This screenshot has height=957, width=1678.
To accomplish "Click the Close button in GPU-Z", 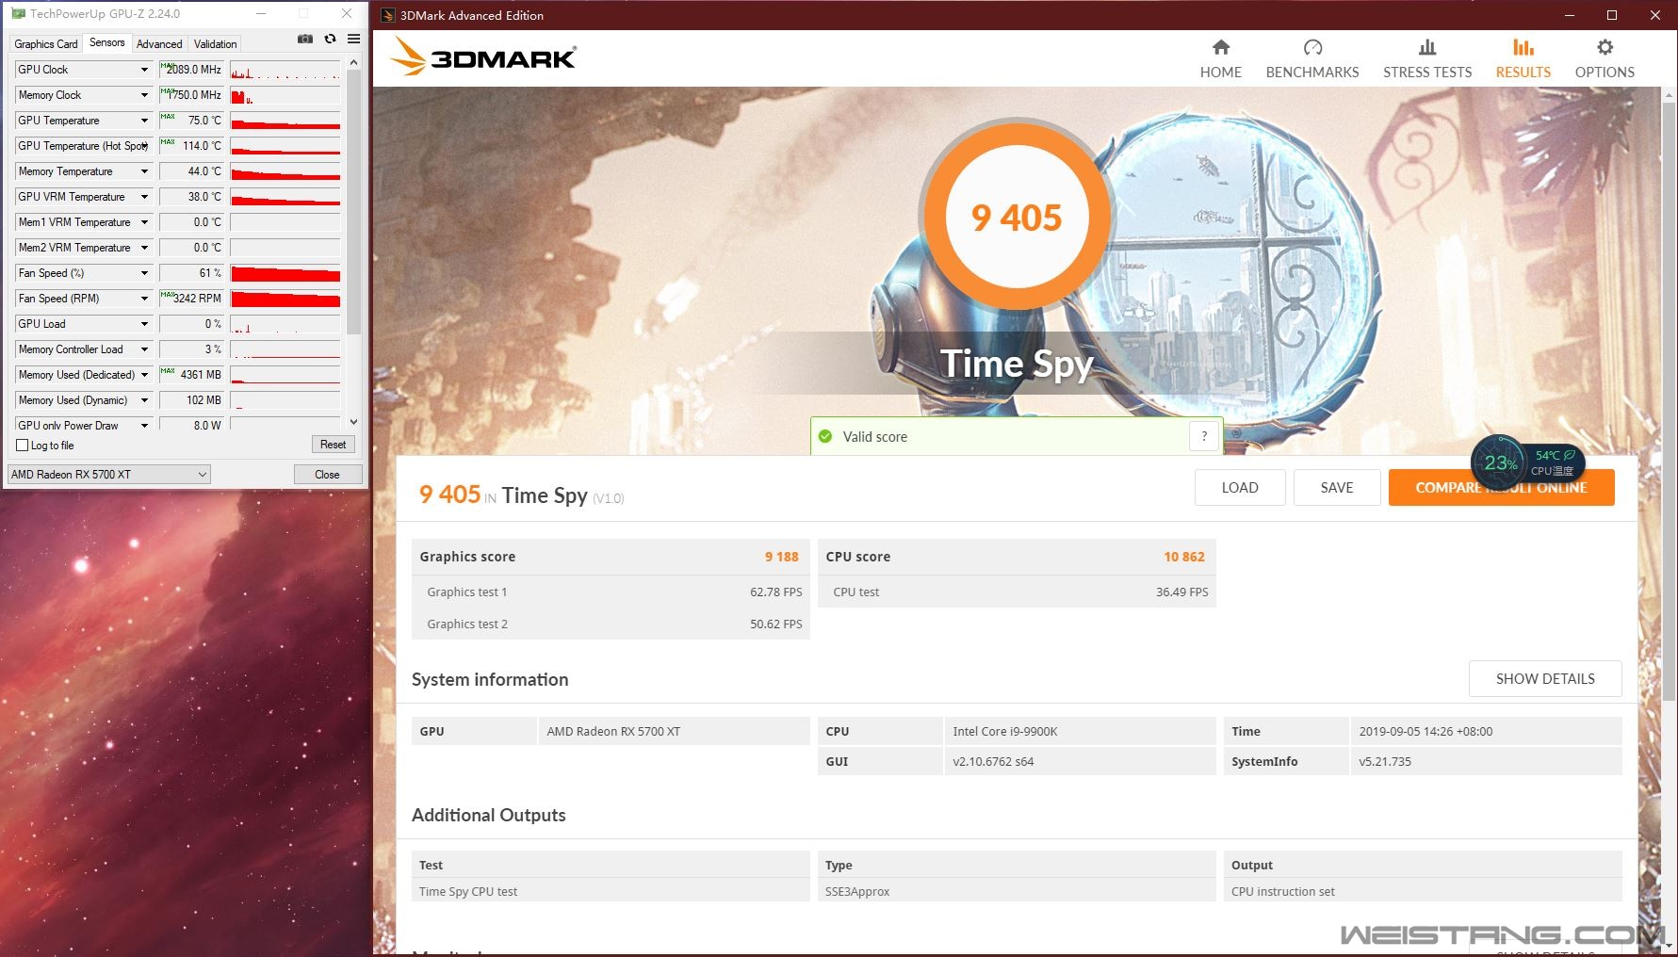I will pyautogui.click(x=327, y=475).
